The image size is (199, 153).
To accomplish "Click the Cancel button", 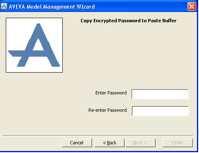I will click(x=77, y=143).
